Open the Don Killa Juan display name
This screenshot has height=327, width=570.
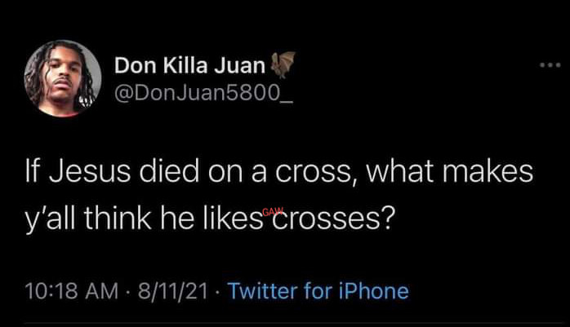(x=189, y=64)
